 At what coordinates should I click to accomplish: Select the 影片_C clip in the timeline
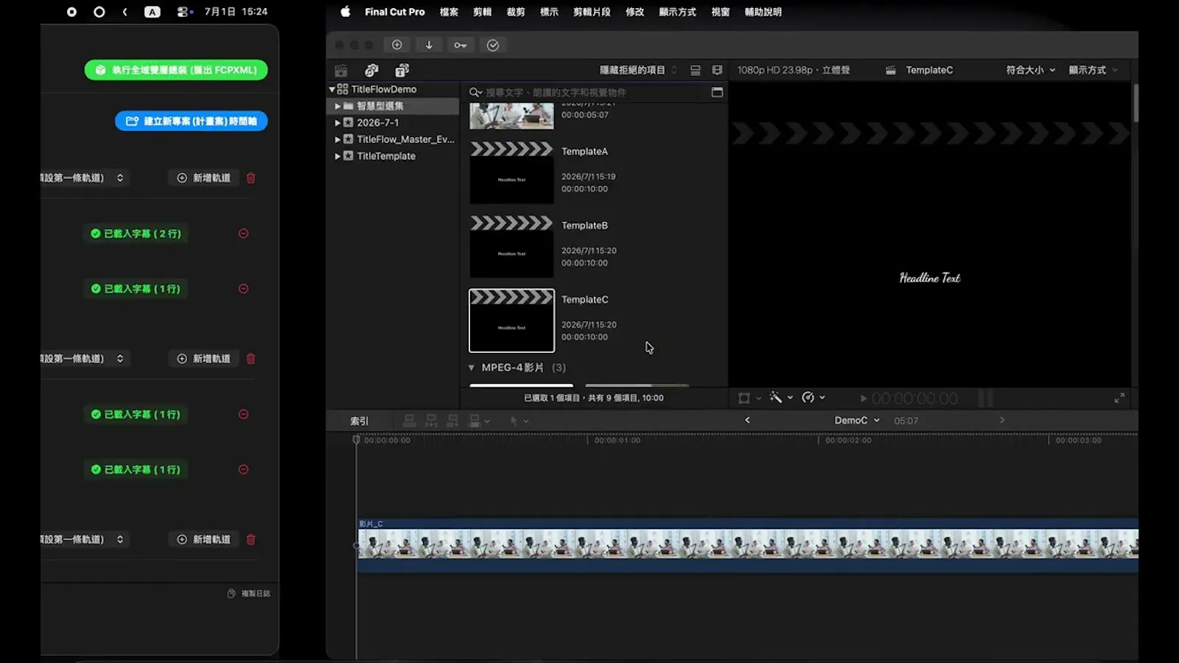748,545
